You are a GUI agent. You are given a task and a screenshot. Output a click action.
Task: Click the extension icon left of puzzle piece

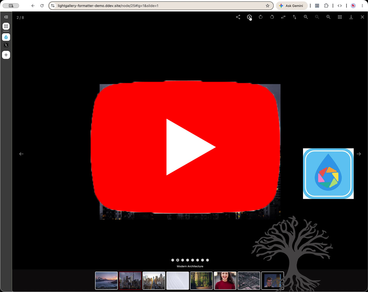[x=317, y=6]
